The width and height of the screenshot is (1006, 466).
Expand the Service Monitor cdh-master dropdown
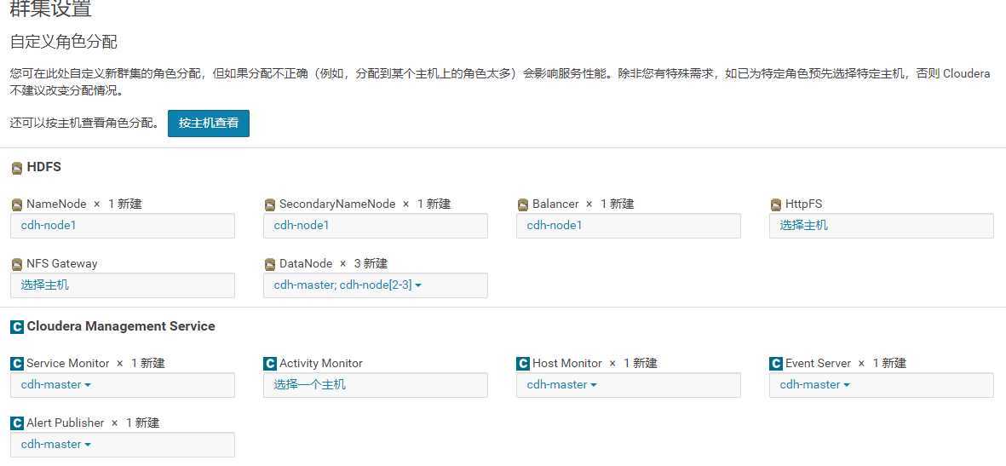(x=123, y=385)
